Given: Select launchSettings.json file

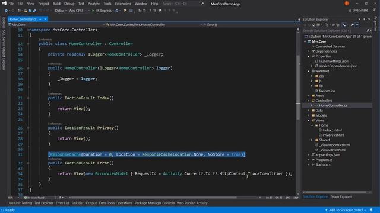Looking at the screenshot, I should (334, 61).
